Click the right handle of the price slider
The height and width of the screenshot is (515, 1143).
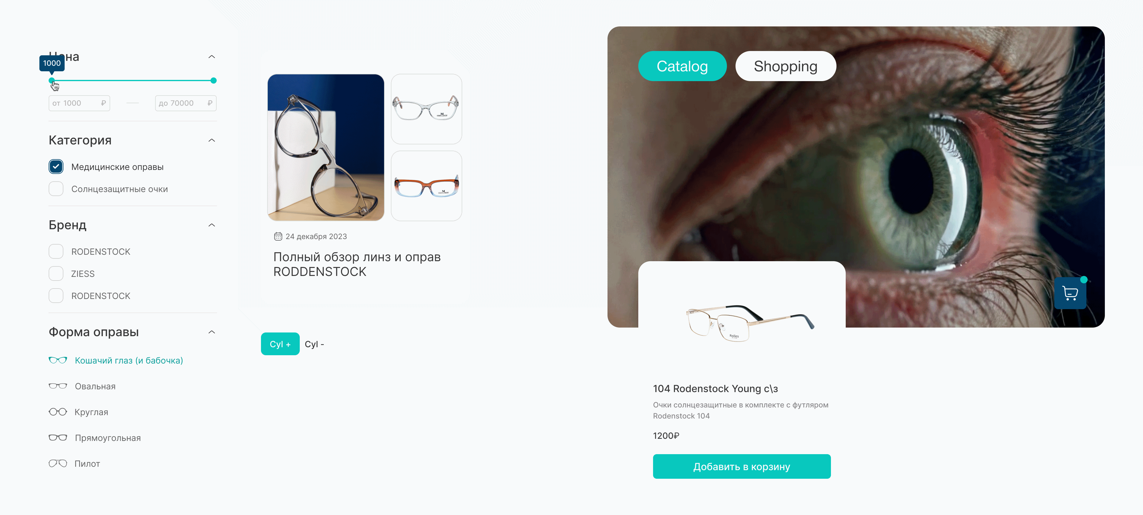tap(213, 81)
